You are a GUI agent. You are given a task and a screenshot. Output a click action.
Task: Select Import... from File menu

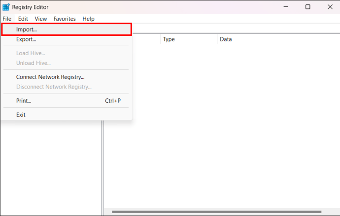click(67, 30)
